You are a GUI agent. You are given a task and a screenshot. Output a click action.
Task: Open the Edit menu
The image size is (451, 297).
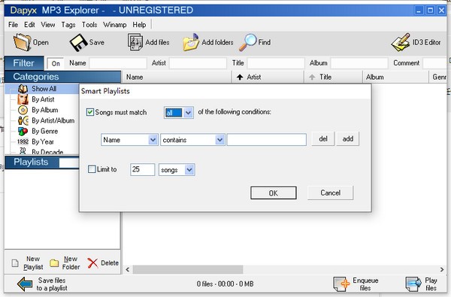coord(29,25)
